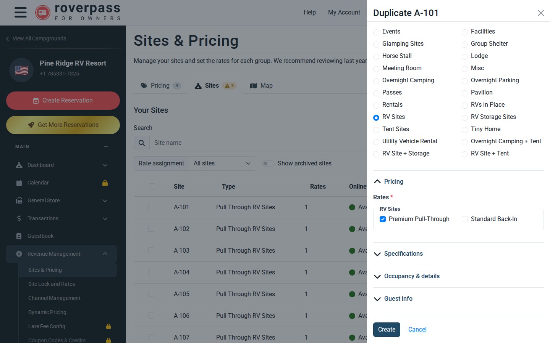Click the Calendar icon in sidebar
The height and width of the screenshot is (343, 550).
click(x=19, y=183)
